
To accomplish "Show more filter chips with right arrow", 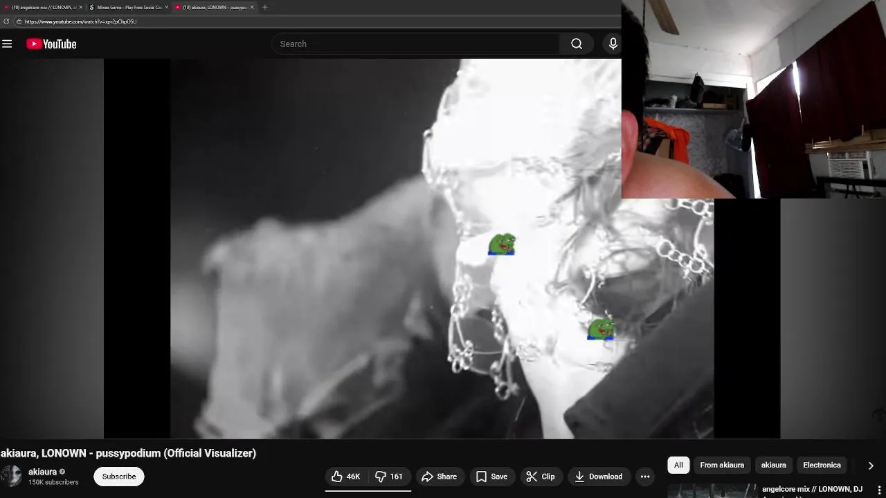I will click(x=870, y=465).
